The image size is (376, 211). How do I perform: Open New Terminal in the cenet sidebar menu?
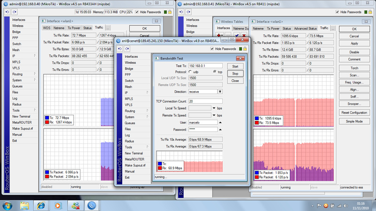(134, 153)
